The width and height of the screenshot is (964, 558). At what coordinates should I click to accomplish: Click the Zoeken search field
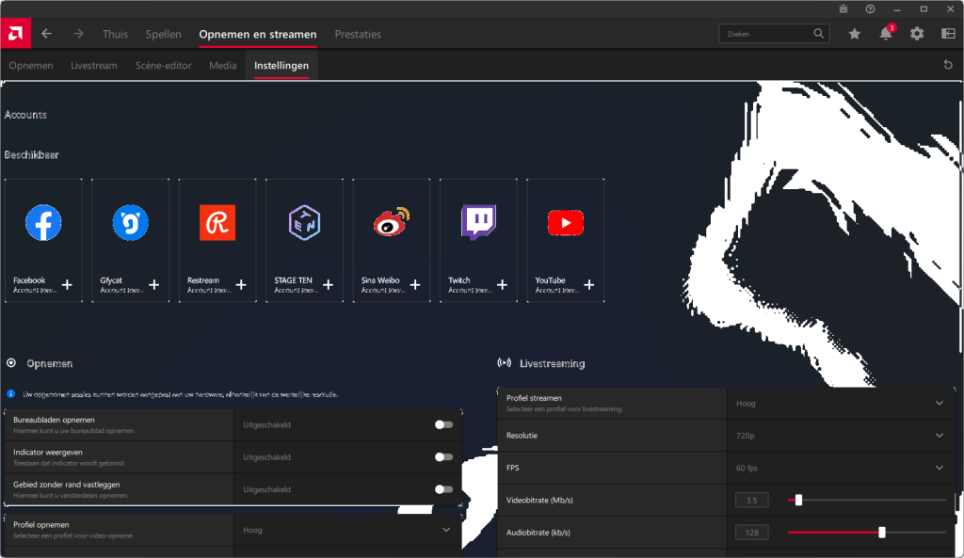click(x=774, y=33)
